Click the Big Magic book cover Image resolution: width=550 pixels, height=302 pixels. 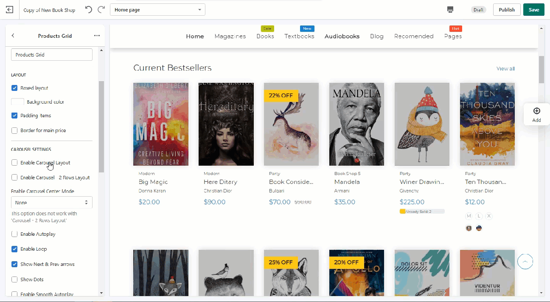pos(161,124)
